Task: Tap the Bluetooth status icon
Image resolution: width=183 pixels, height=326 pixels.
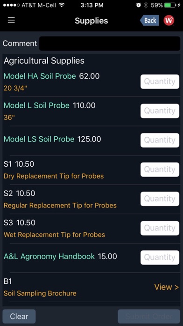Action: (x=146, y=5)
